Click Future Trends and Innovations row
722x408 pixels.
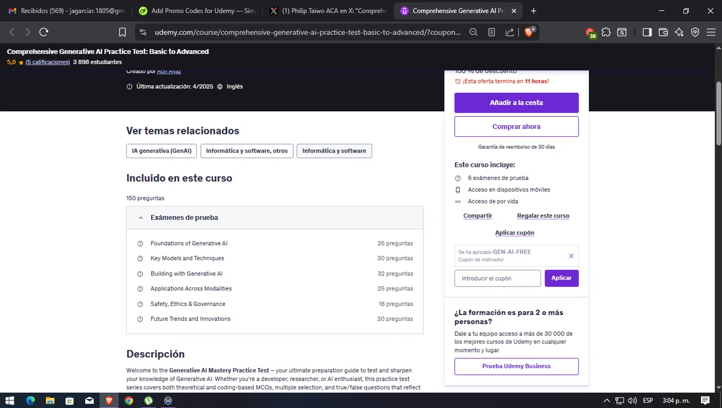[275, 319]
